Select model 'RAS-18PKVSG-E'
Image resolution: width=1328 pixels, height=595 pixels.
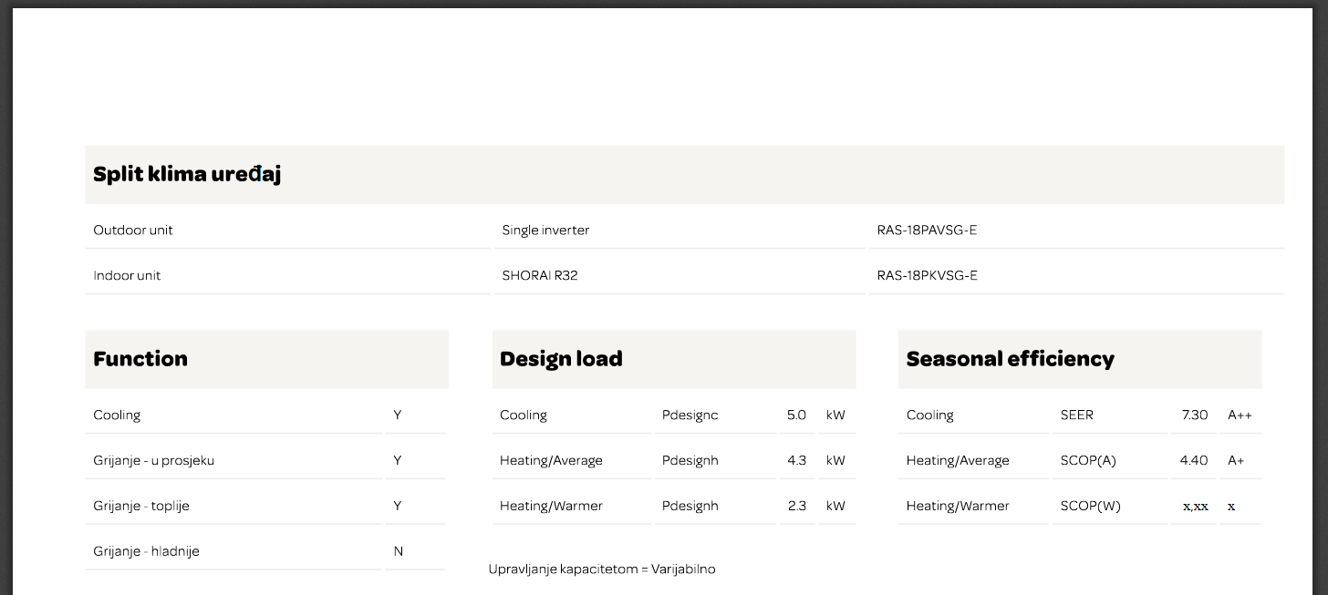tap(927, 275)
